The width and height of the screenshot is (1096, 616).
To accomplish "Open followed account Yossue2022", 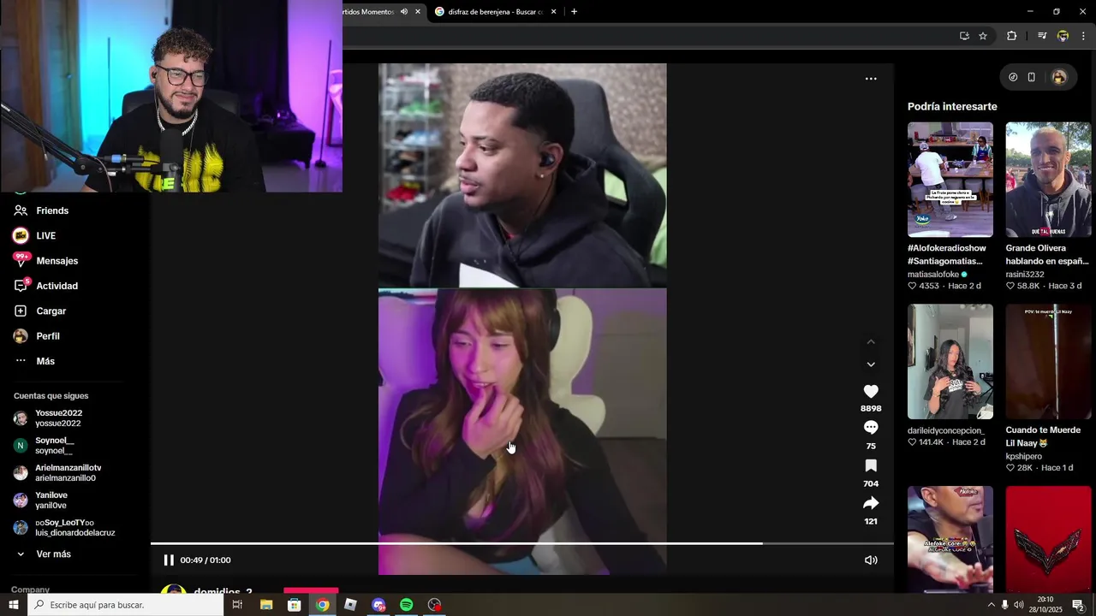I will tap(58, 418).
